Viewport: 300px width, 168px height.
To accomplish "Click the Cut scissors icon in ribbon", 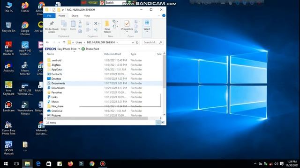I will [x=80, y=22].
